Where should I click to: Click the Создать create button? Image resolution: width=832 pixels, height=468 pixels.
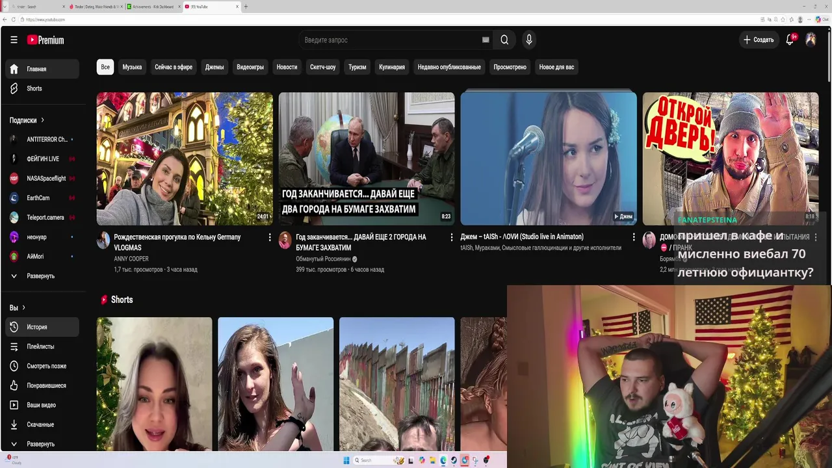(759, 40)
